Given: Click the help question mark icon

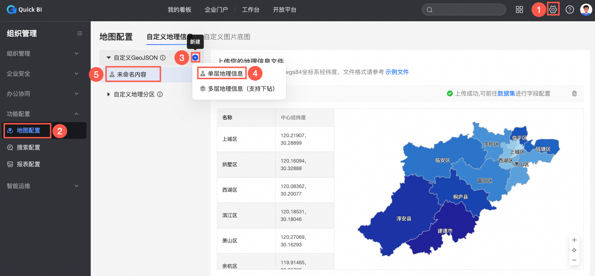Looking at the screenshot, I should 570,9.
